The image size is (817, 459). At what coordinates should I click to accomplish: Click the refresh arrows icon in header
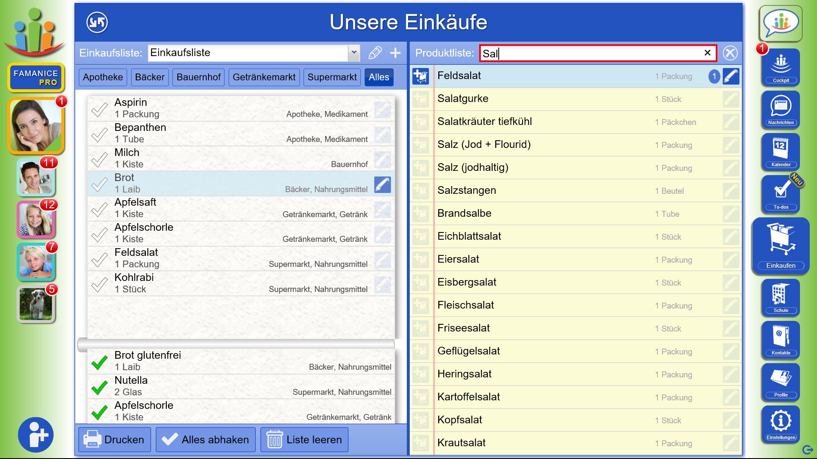(97, 22)
